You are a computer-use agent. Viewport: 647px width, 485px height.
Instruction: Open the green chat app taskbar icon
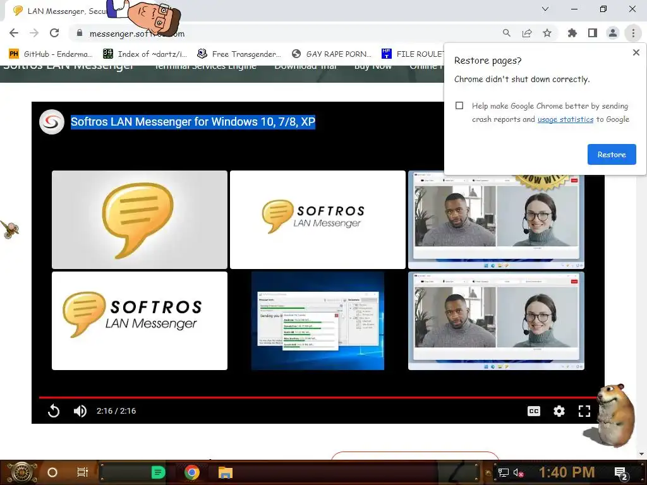(158, 472)
